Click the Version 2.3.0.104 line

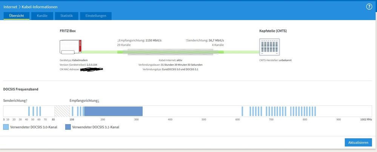(78, 65)
